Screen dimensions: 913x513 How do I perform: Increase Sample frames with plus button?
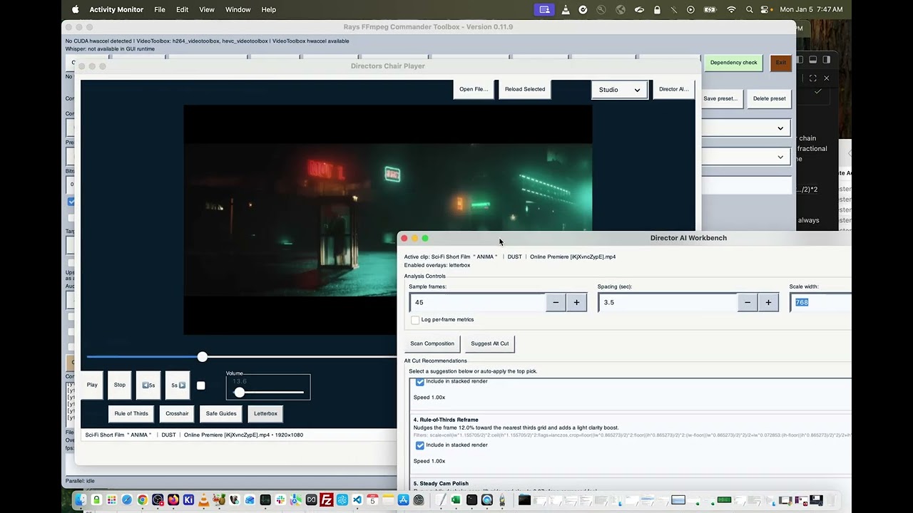(576, 303)
